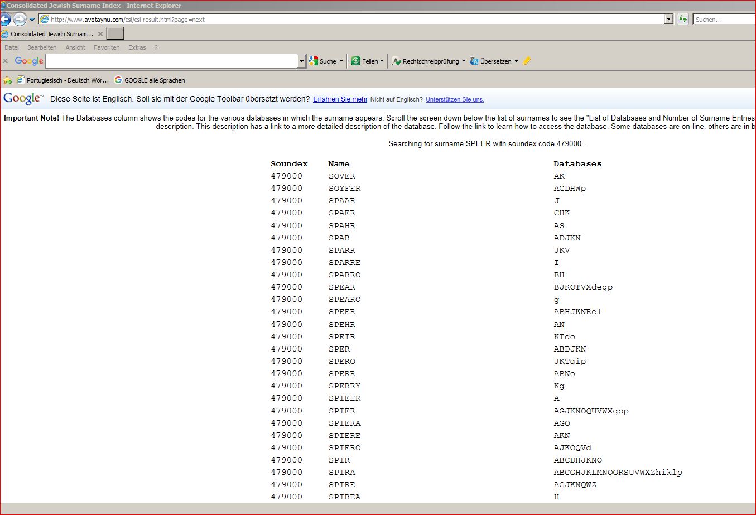Click database codes AGJKNOQUVWXgop

(591, 411)
